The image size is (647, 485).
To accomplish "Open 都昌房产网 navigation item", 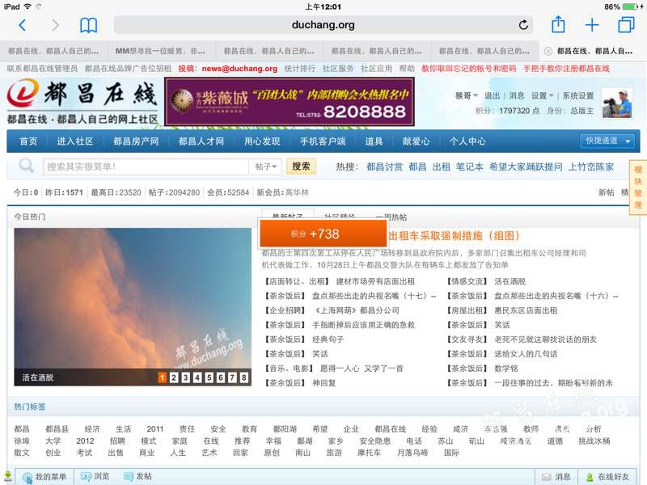I will pos(136,141).
